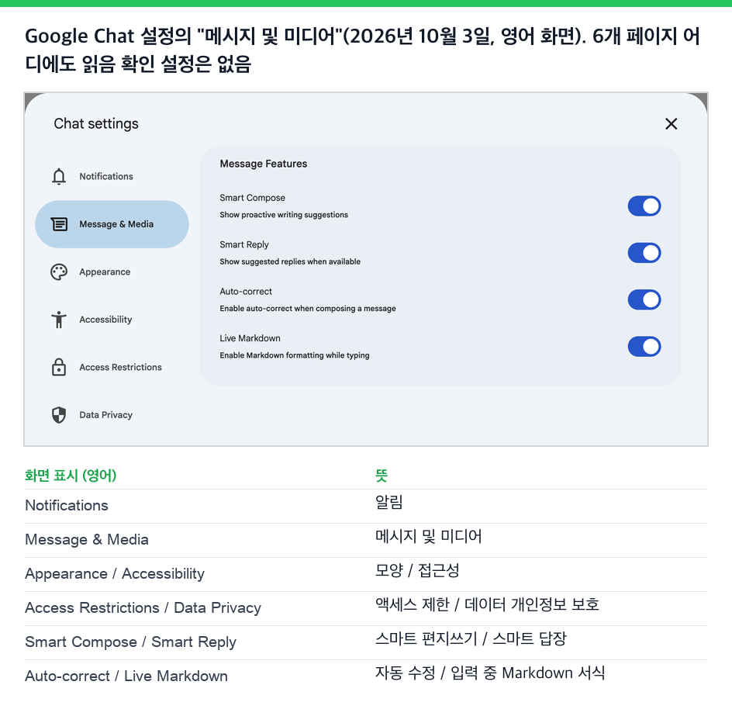Switch off Live Markdown toggle

tap(644, 347)
